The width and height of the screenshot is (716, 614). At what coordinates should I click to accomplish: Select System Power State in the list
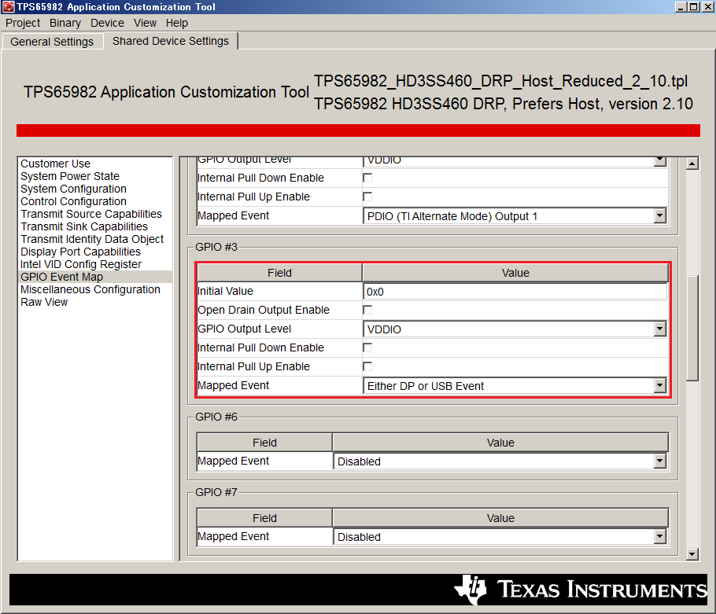[70, 176]
